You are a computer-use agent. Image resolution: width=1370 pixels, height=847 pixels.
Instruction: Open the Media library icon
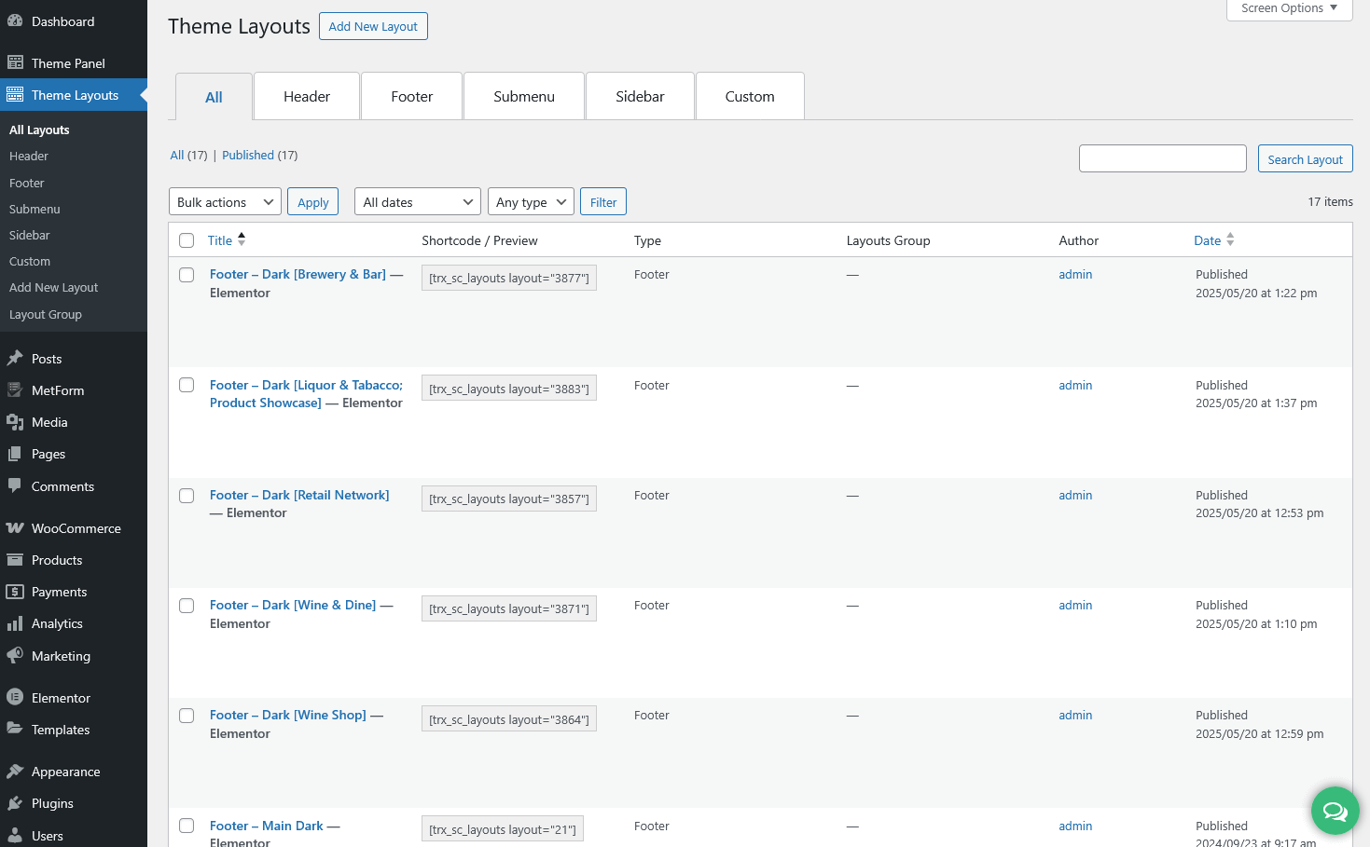point(15,422)
